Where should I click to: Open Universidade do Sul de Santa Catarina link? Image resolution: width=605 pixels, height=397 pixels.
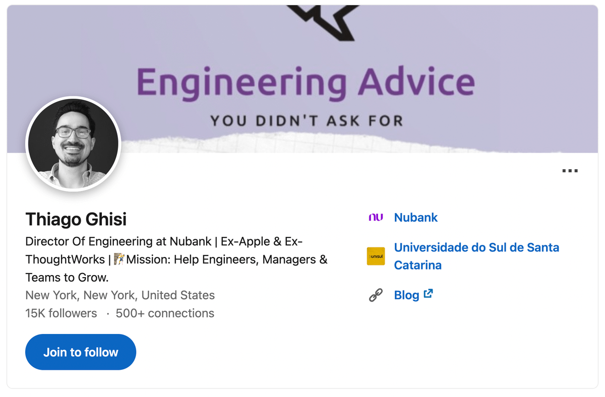(x=476, y=256)
